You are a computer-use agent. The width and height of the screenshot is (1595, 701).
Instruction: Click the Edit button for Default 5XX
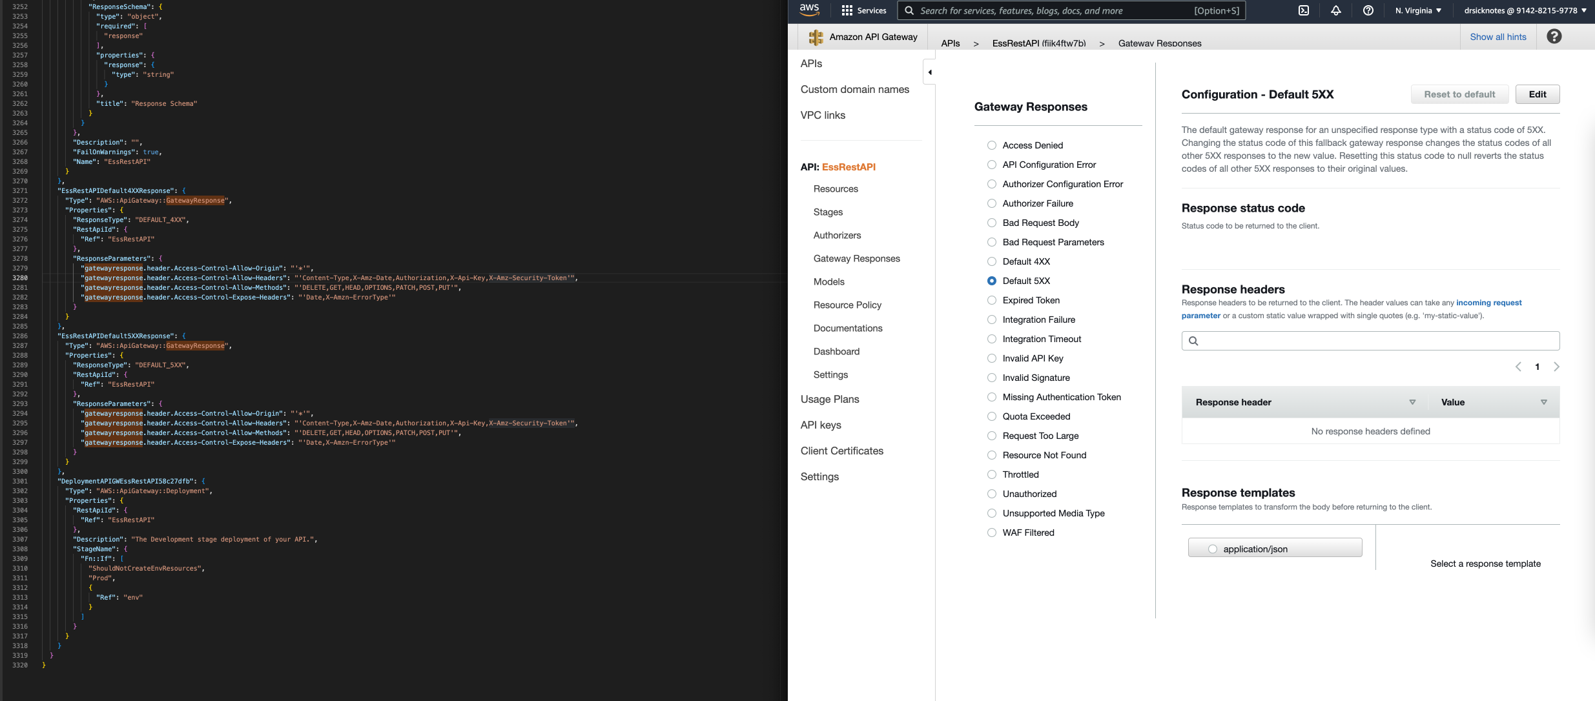click(1538, 94)
